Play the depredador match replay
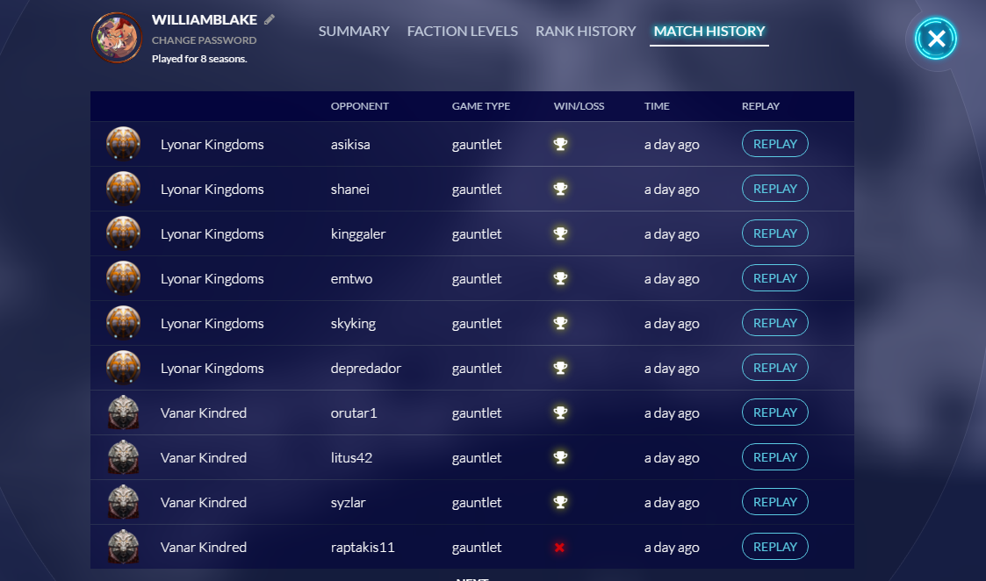Image resolution: width=986 pixels, height=581 pixels. (x=774, y=367)
